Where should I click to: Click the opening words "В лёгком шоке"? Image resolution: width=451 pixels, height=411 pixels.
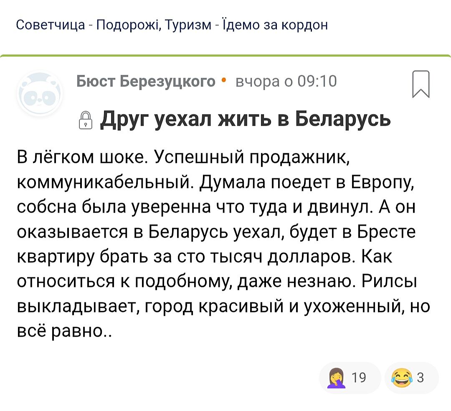coord(81,159)
